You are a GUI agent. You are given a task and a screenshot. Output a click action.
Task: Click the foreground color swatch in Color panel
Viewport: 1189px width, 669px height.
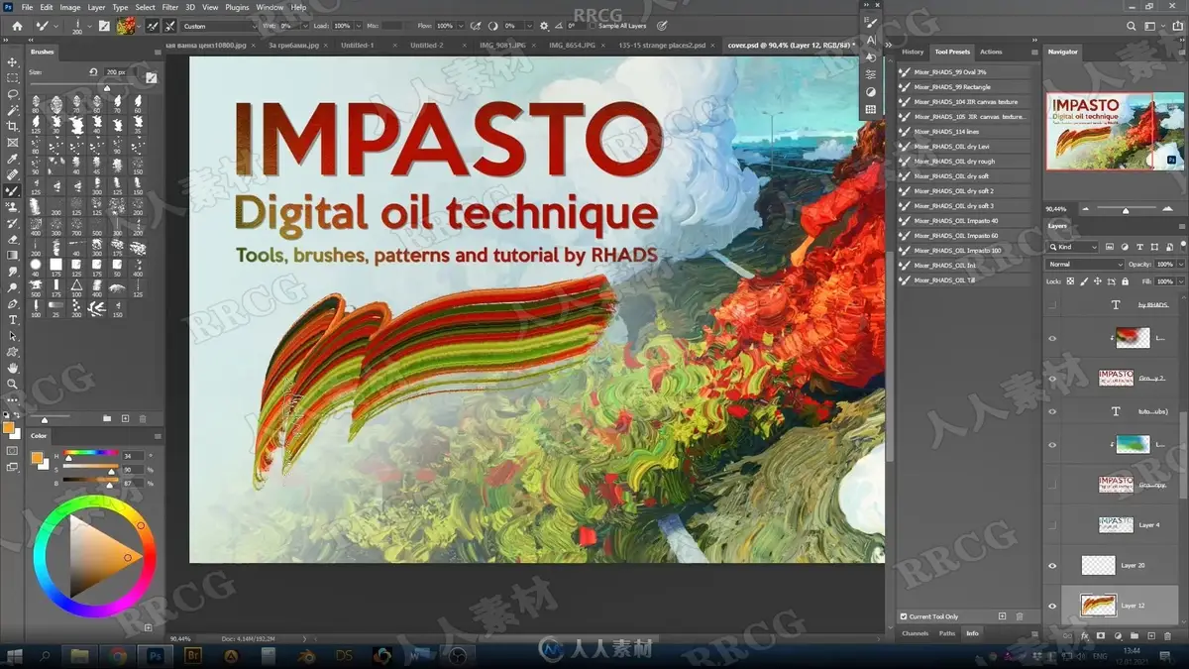pyautogui.click(x=37, y=458)
